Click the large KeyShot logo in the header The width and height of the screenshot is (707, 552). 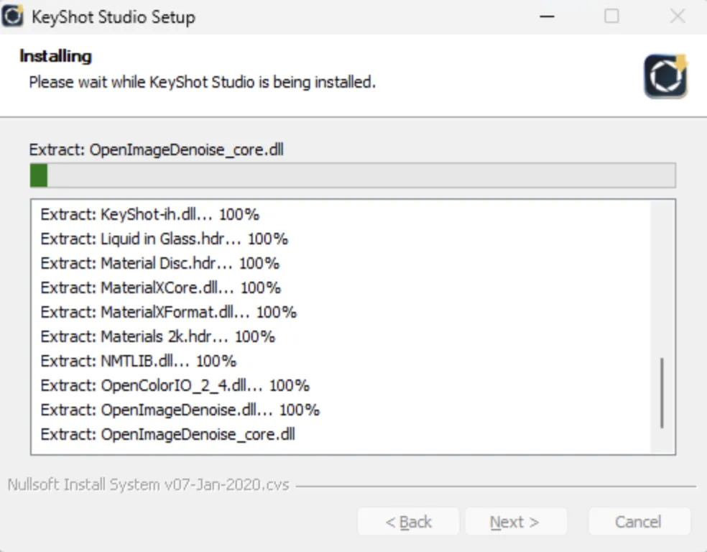pyautogui.click(x=665, y=76)
